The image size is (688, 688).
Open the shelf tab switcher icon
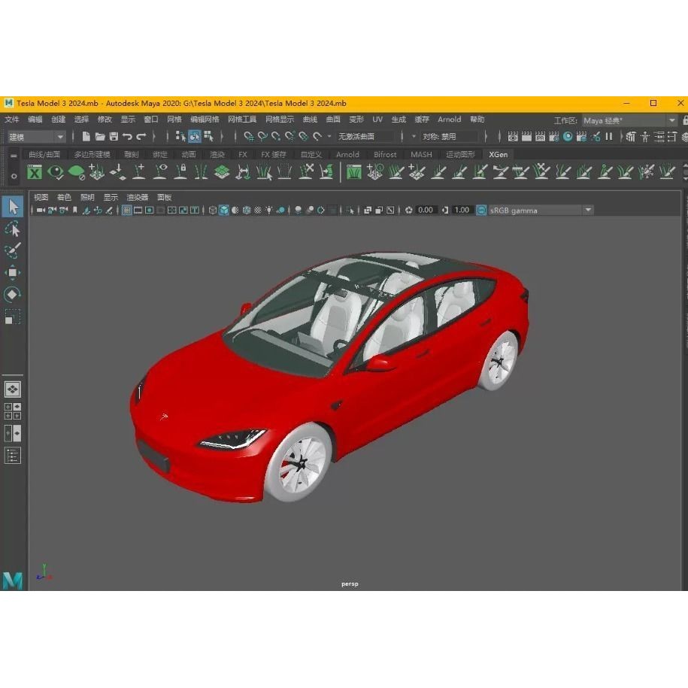pos(14,155)
